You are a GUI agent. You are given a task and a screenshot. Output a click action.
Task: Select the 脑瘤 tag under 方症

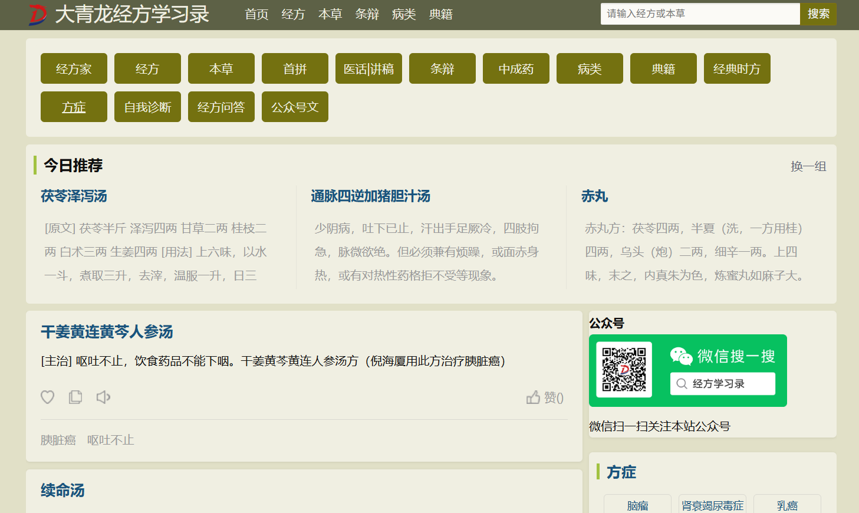tap(637, 505)
